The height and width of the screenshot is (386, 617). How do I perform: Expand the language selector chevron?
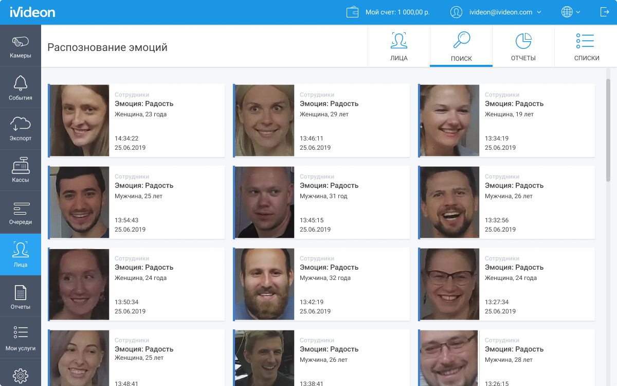tap(578, 12)
